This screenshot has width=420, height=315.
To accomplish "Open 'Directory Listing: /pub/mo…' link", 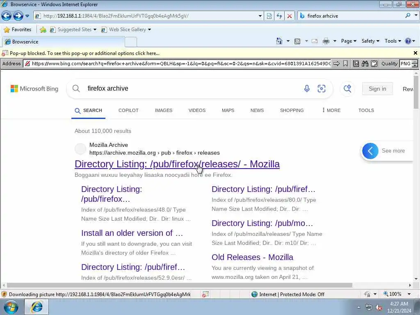I will (262, 223).
